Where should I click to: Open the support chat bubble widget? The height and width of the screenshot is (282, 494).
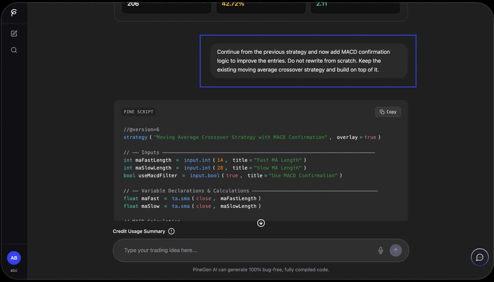pos(480,257)
